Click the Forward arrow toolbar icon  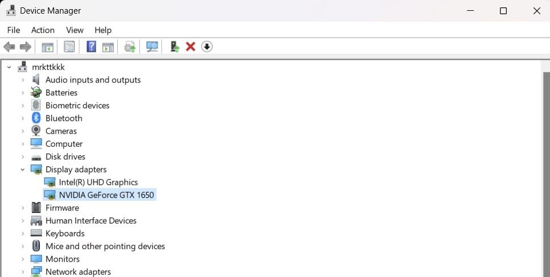(x=25, y=47)
